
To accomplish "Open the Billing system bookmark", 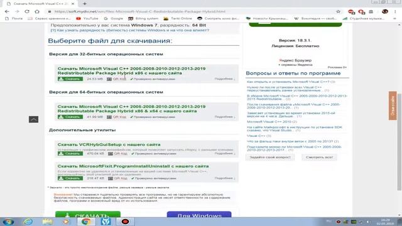I will click(143, 18).
